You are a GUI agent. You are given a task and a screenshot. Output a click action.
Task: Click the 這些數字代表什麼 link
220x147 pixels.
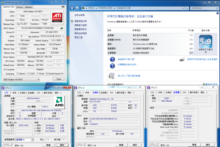coord(126,59)
